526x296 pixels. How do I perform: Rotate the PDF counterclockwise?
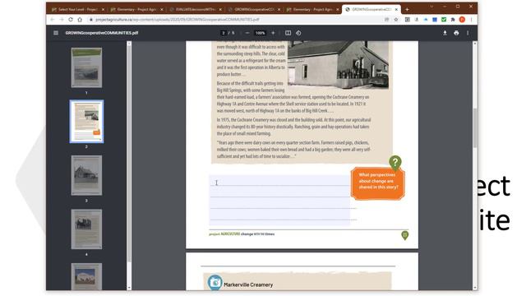pos(298,33)
